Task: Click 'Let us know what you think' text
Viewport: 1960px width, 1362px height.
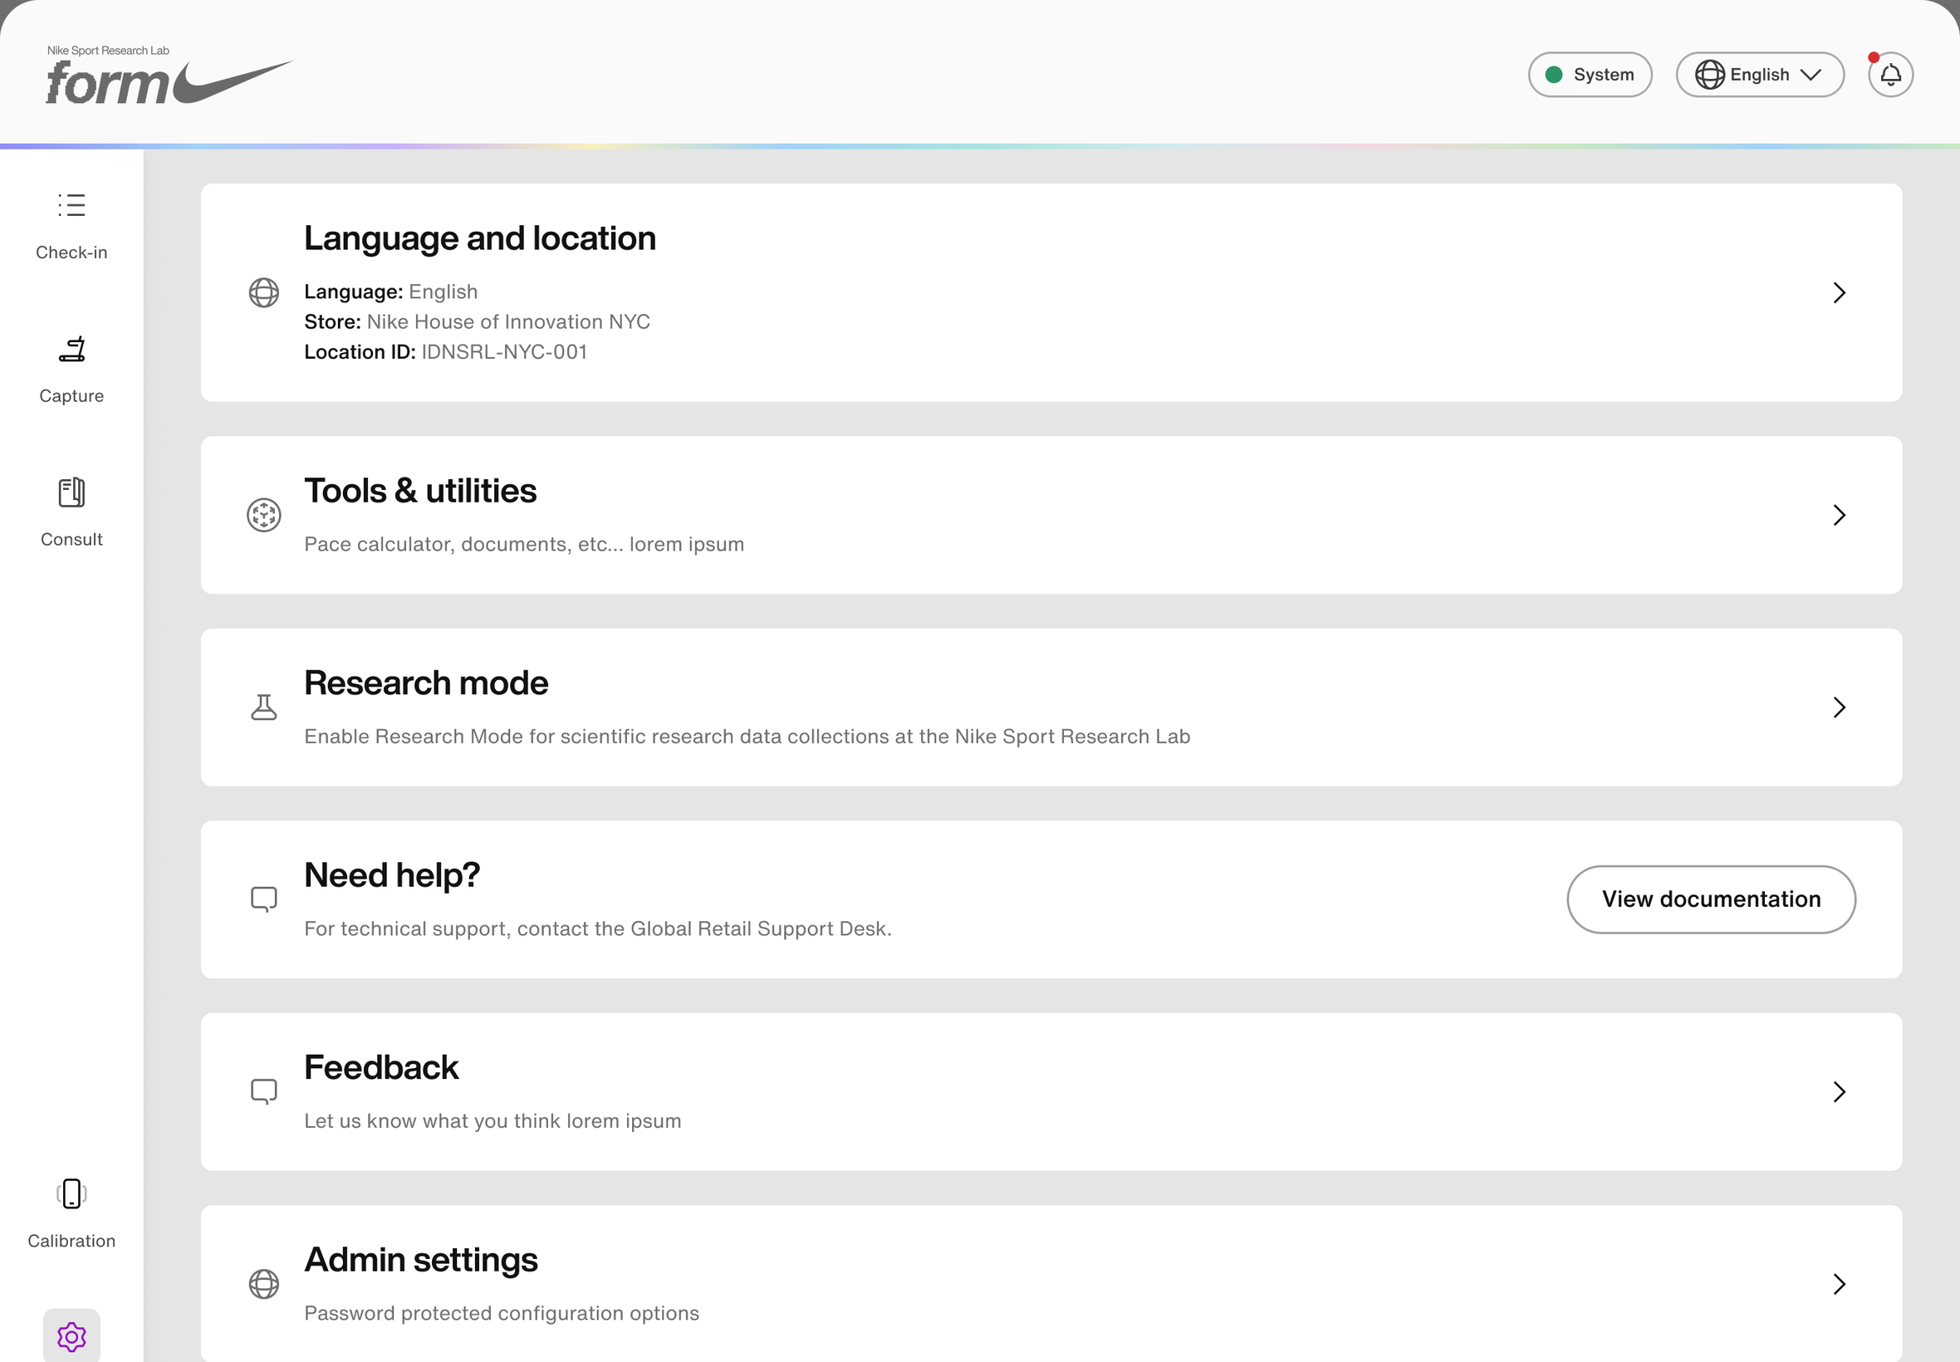Action: [x=492, y=1121]
